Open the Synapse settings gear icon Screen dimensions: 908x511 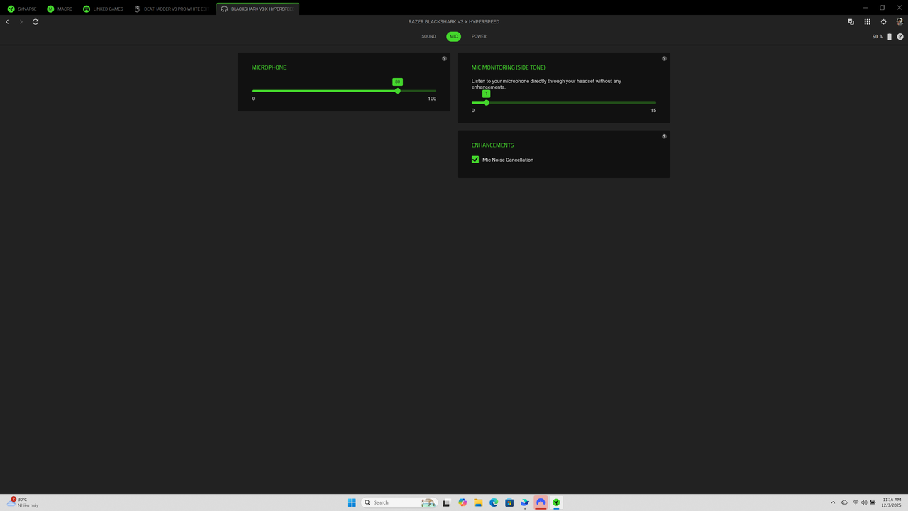coord(883,22)
